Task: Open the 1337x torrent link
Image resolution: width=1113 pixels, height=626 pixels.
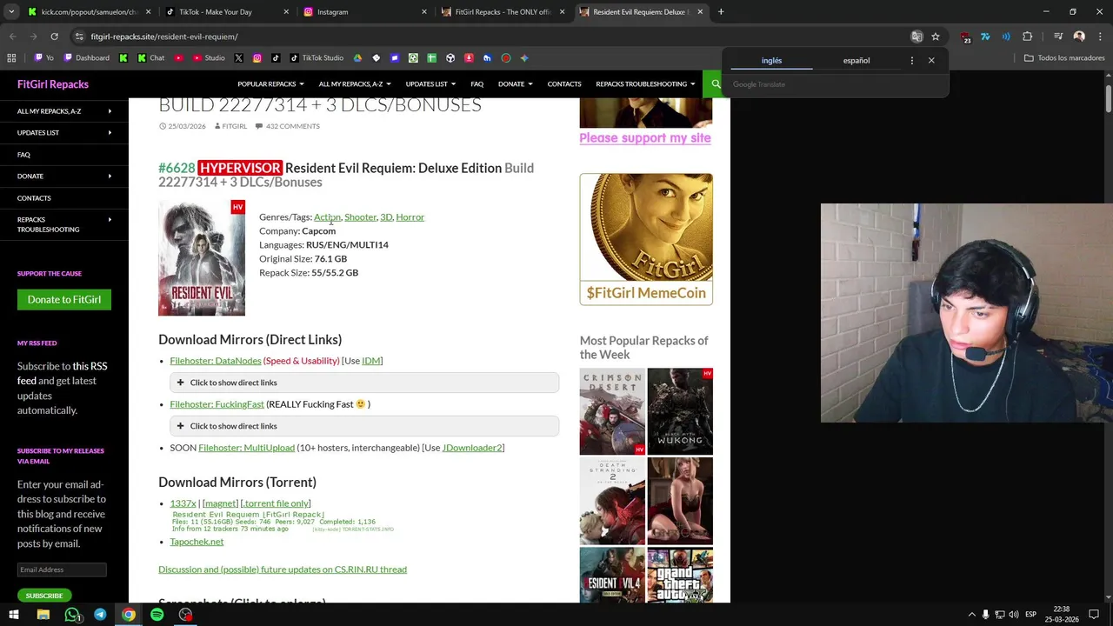Action: [183, 503]
